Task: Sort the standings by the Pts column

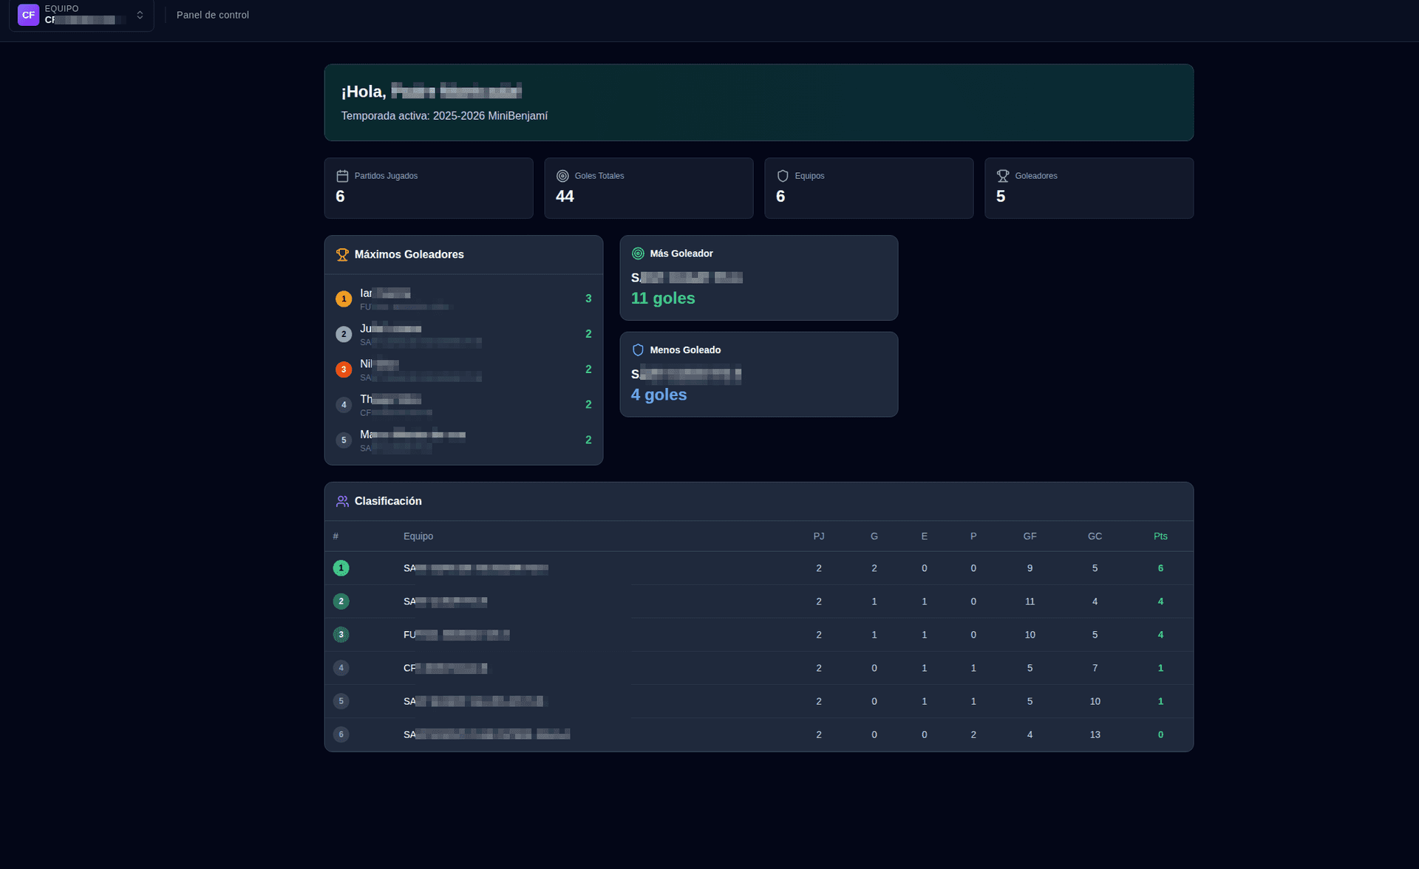Action: [1160, 536]
